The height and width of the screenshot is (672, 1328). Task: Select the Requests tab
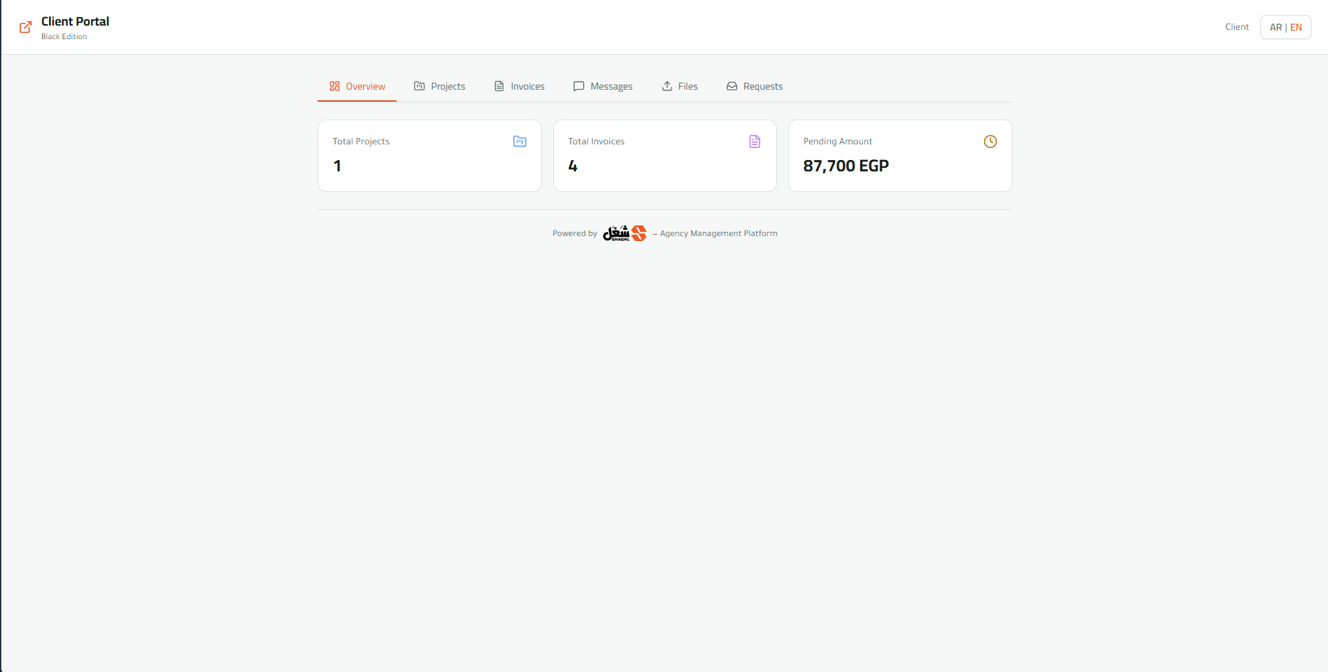(754, 86)
